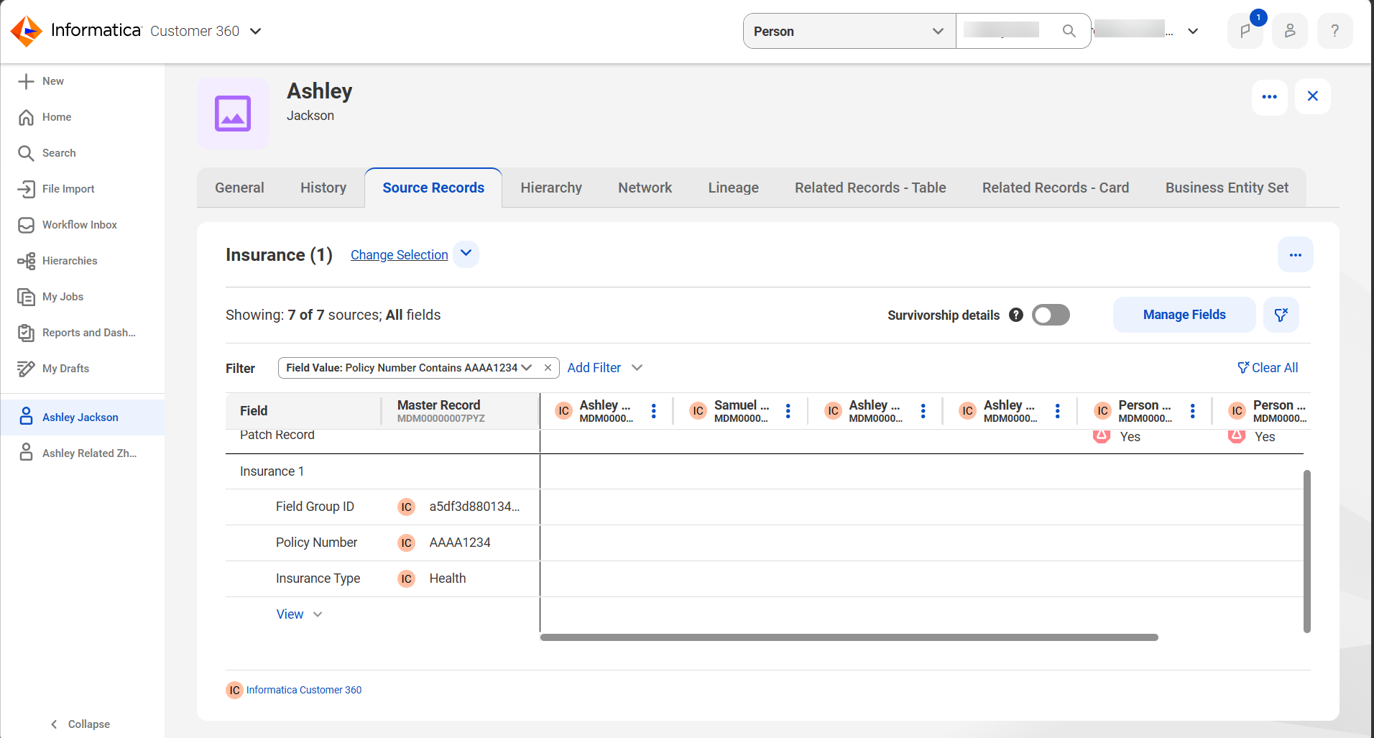Click the horizontal scrollbar of the table

coord(849,637)
